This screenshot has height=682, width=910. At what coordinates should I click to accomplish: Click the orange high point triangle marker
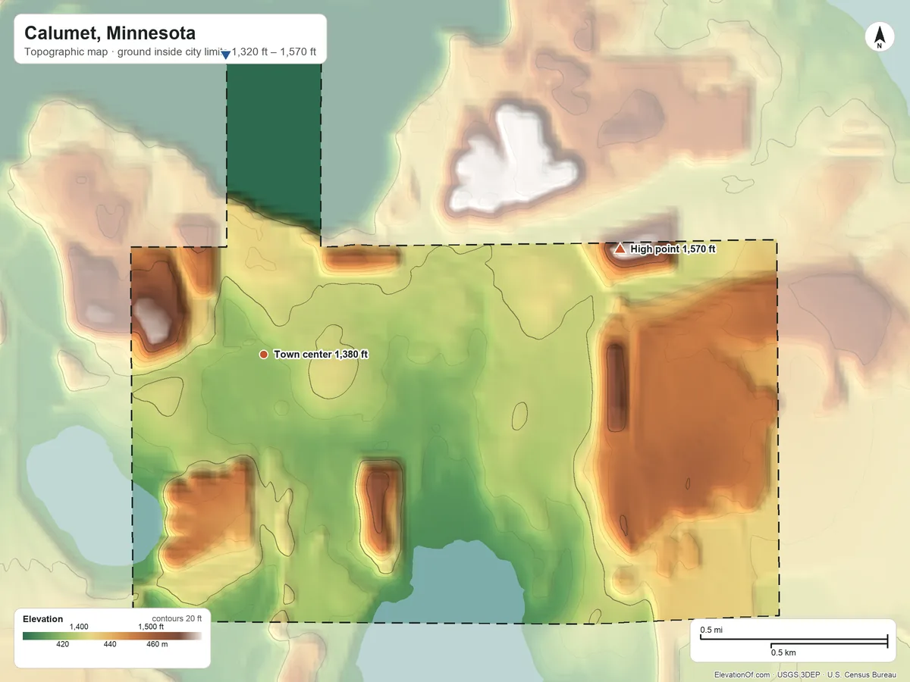[x=620, y=249]
